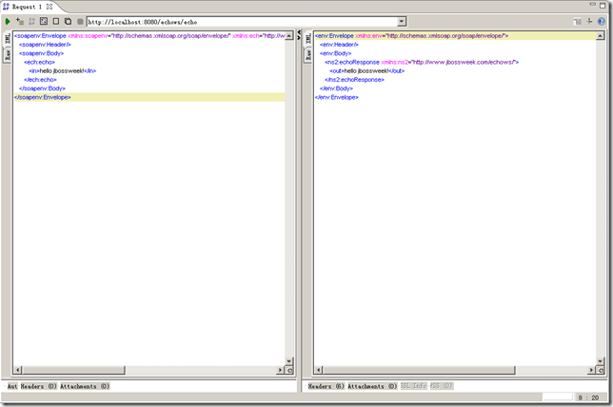Click the opening soapenv:Body line

[42, 53]
